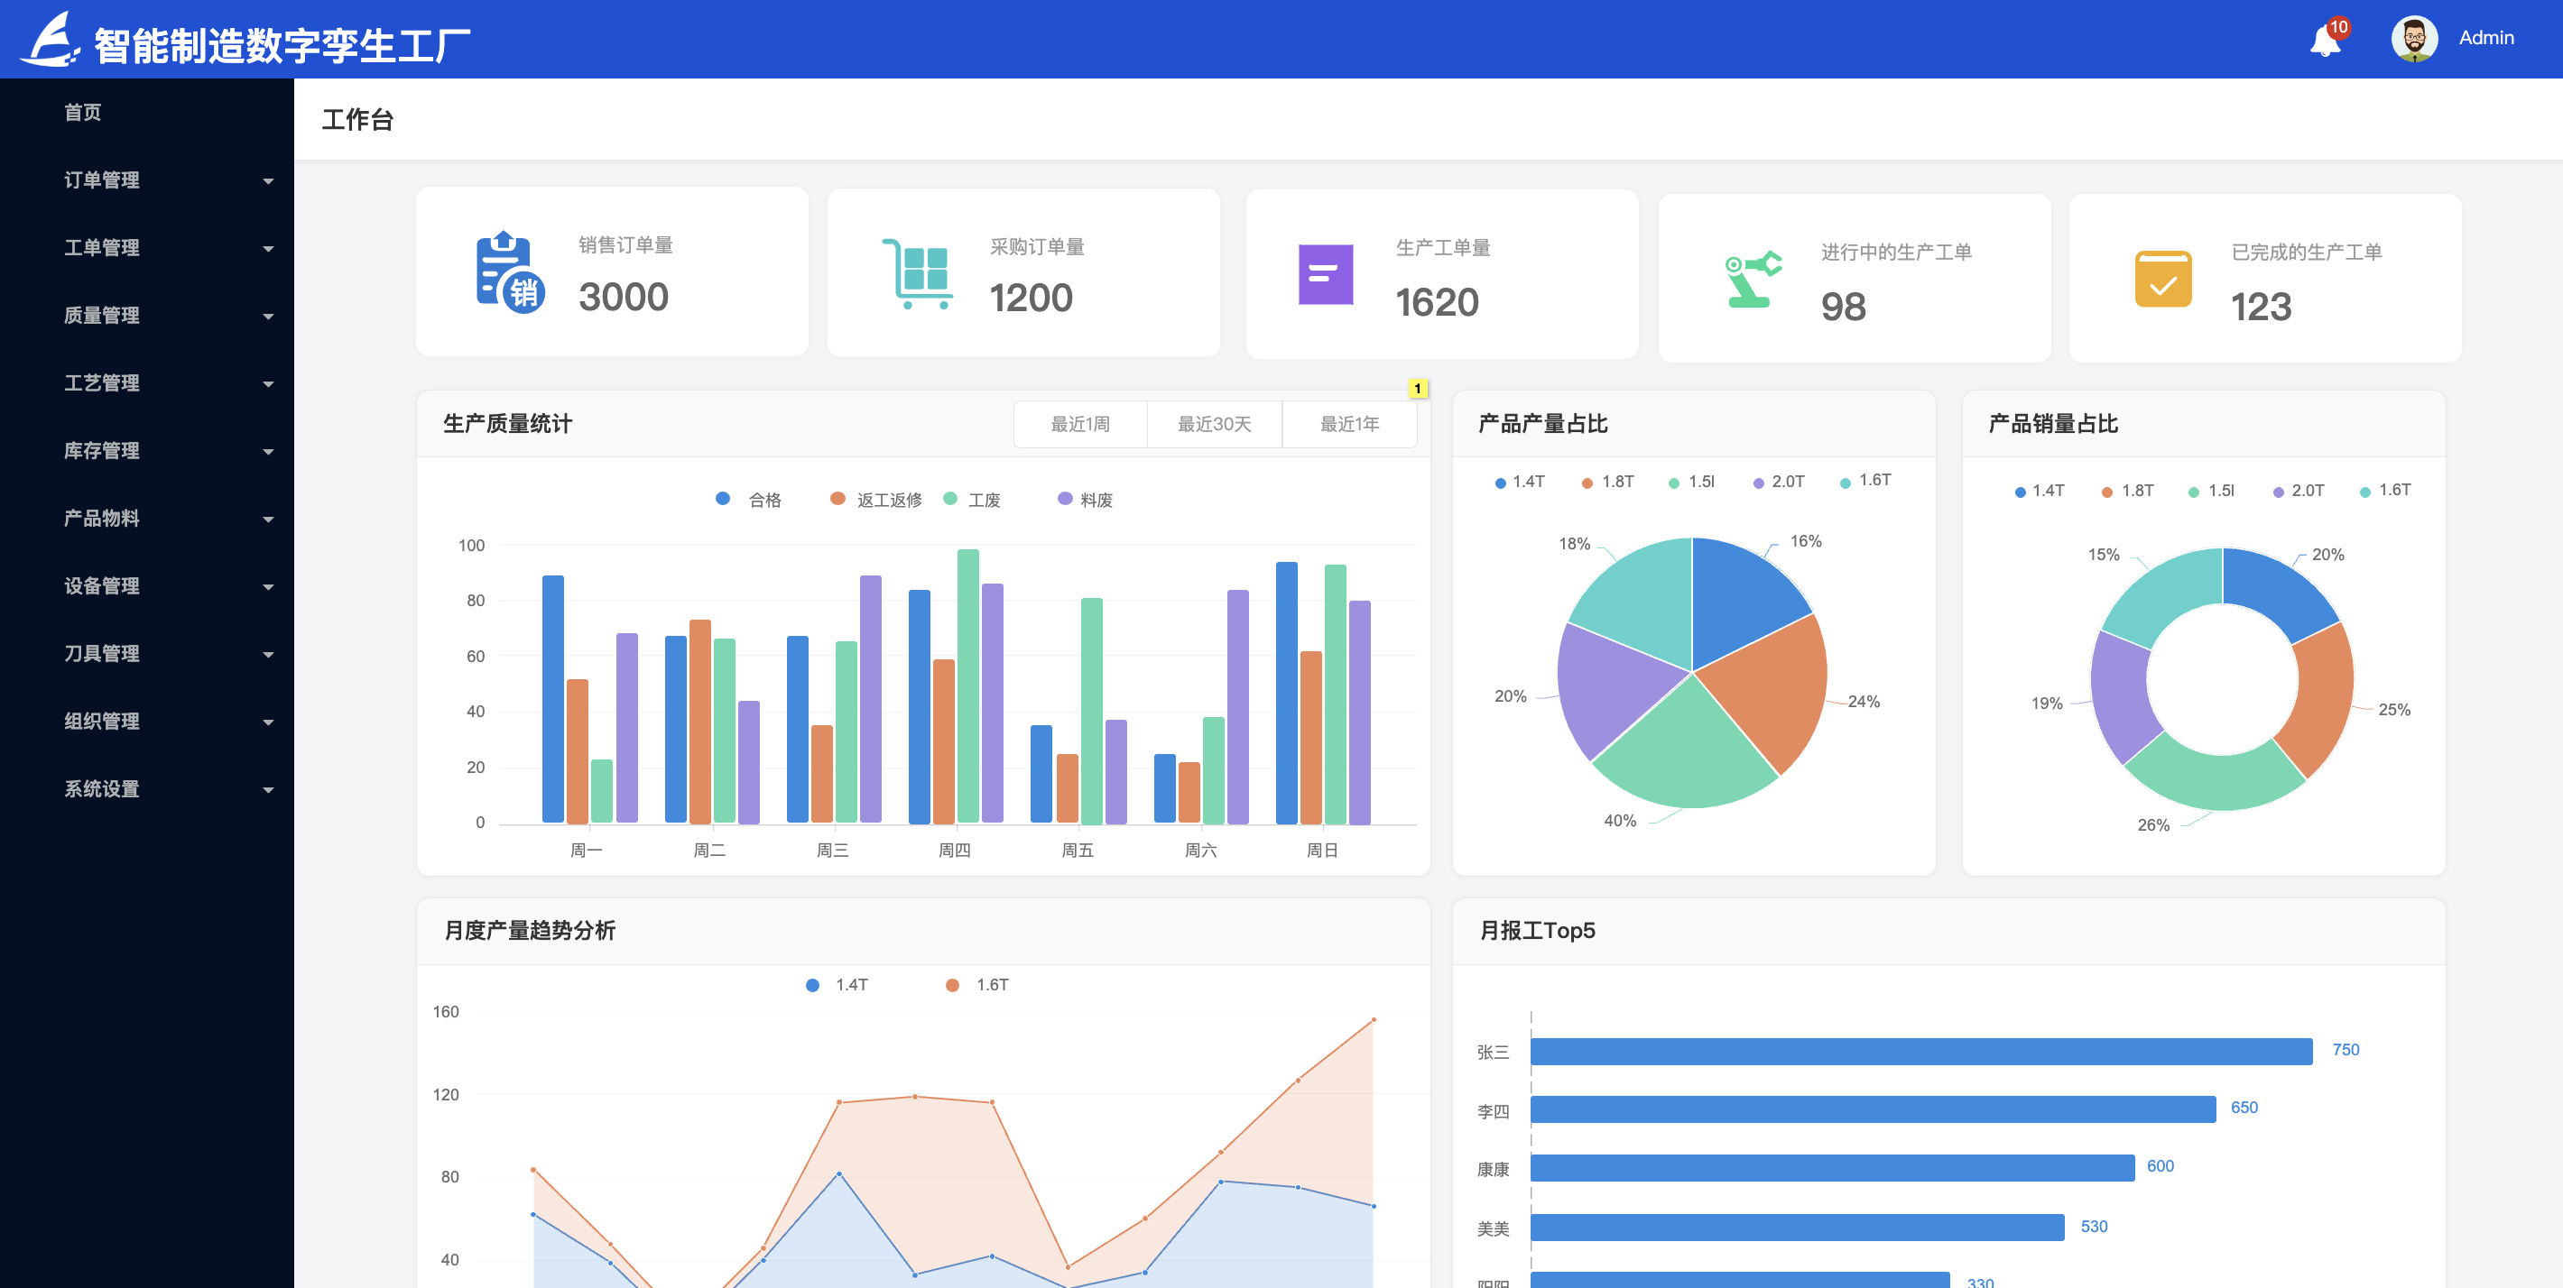Select the 最近1年 time range button
This screenshot has height=1288, width=2563.
point(1348,425)
